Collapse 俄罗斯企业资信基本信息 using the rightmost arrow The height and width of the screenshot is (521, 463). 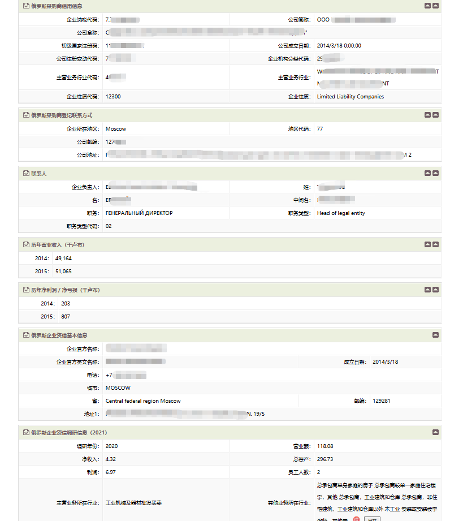(435, 335)
